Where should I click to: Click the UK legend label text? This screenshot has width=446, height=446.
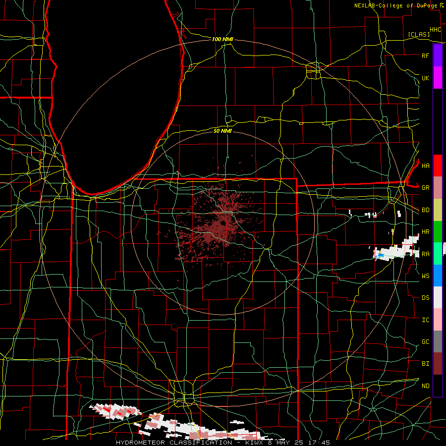tap(425, 78)
